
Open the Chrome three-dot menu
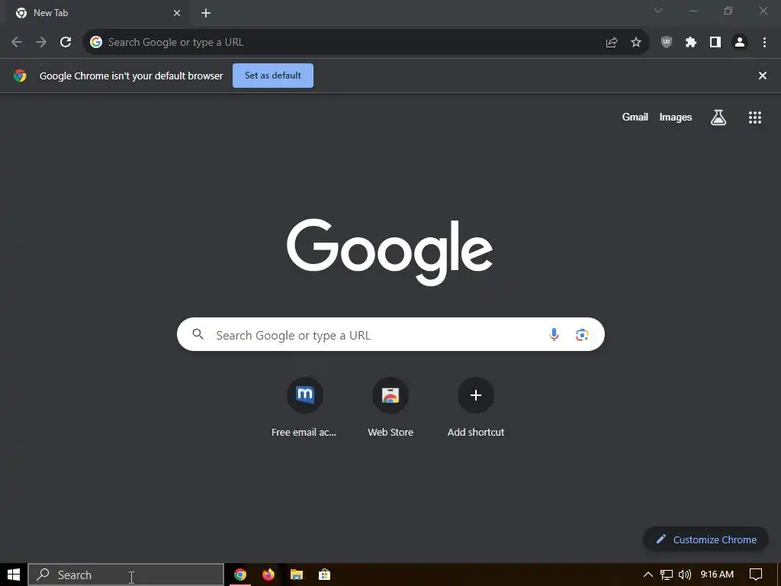(764, 43)
